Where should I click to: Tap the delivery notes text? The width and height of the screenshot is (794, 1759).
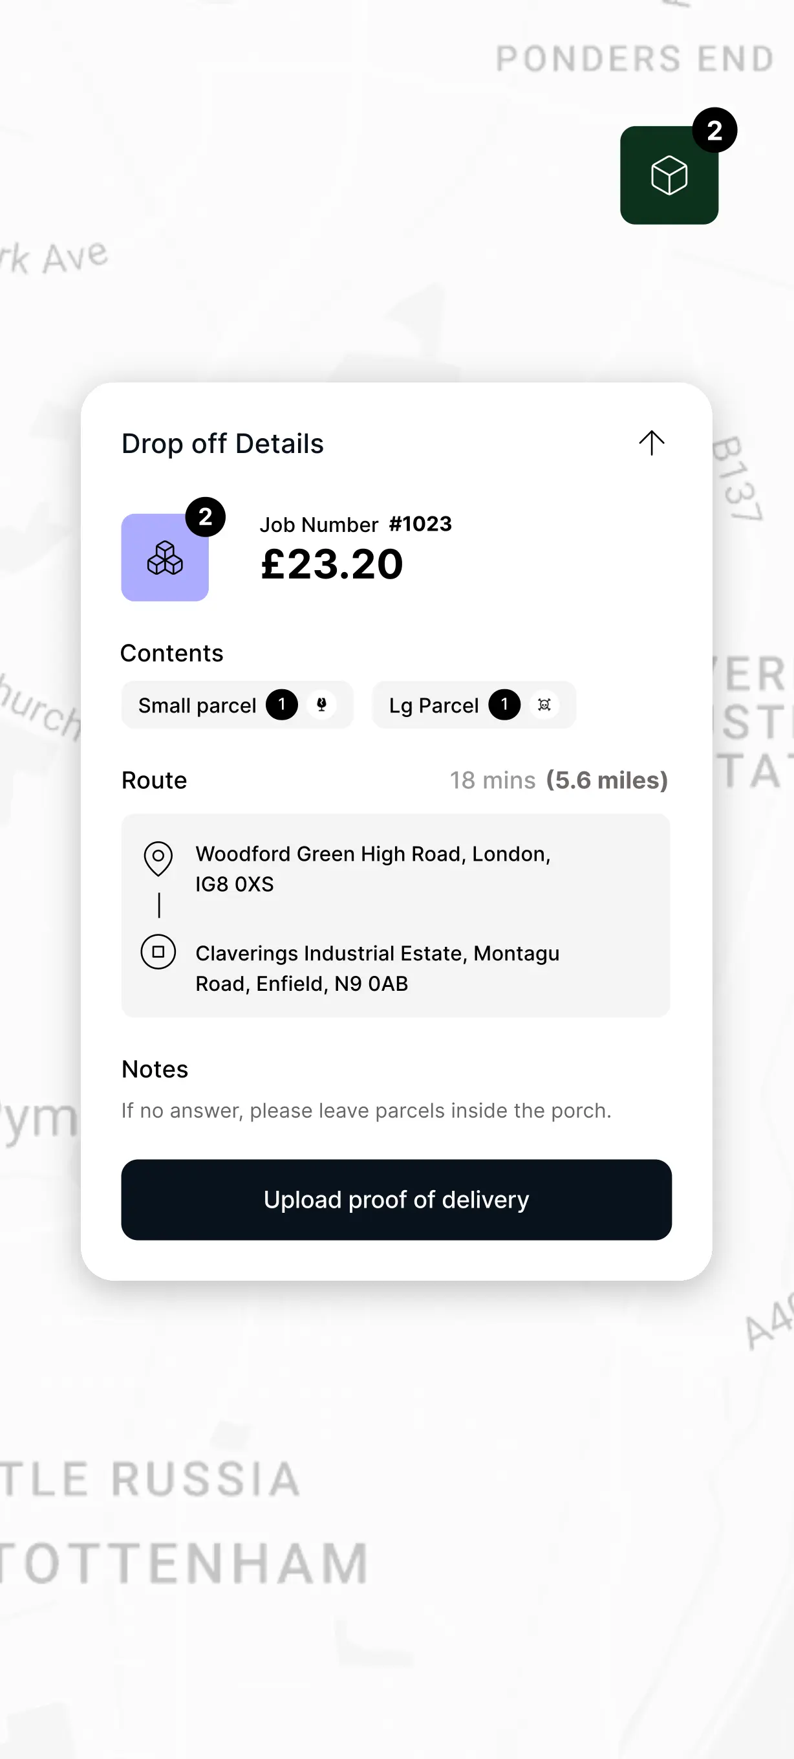point(367,1111)
